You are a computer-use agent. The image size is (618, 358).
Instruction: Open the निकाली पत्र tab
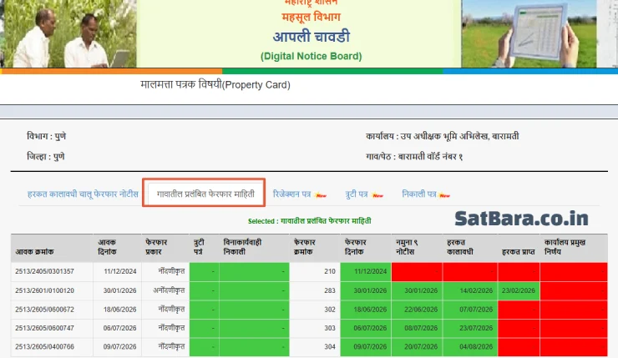pos(419,194)
